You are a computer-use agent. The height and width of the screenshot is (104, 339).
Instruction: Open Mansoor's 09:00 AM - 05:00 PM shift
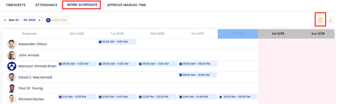(x=197, y=64)
